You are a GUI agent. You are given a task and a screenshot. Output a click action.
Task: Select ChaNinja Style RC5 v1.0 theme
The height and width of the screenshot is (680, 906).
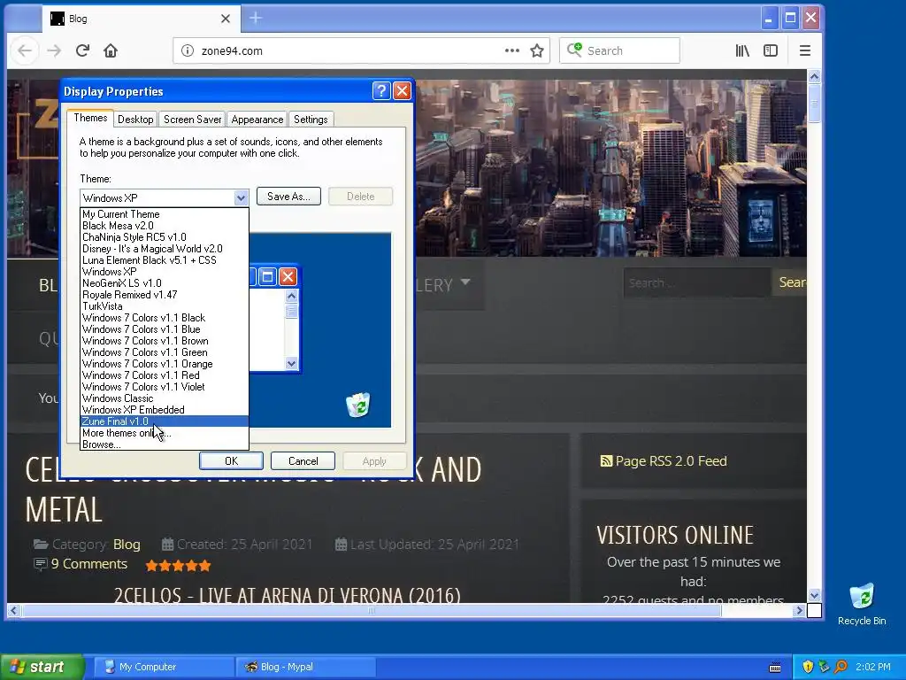(164, 237)
